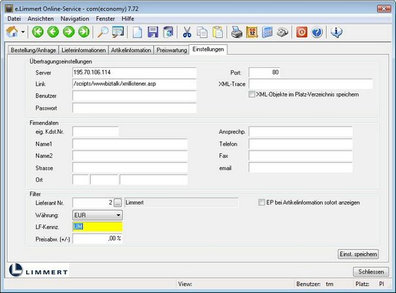The image size is (396, 293).
Task: Open the calendar icon in toolbar
Action: click(252, 32)
